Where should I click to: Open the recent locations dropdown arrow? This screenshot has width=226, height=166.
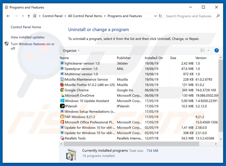(x=23, y=16)
